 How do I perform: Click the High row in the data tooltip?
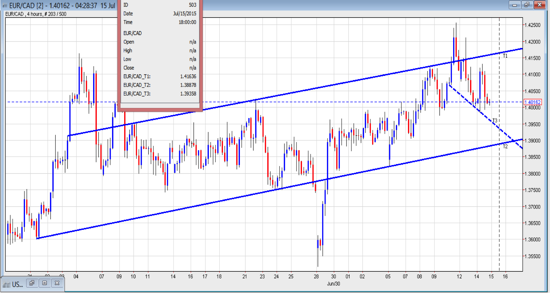click(x=160, y=51)
